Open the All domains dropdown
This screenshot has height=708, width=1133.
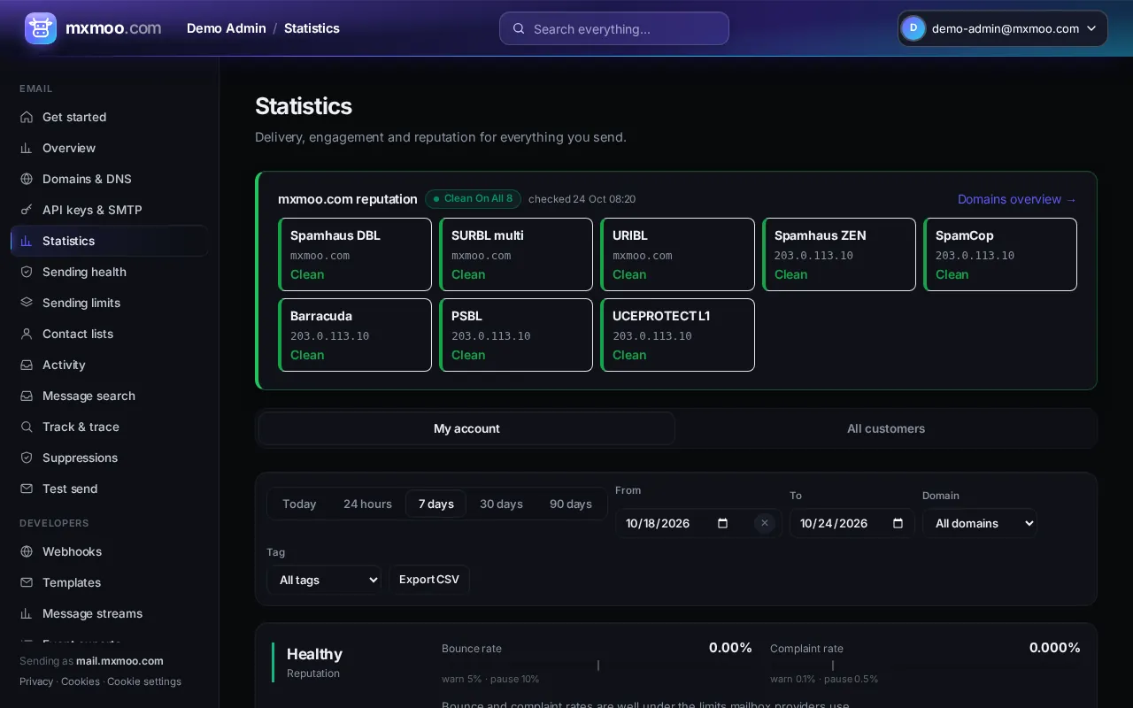point(980,523)
